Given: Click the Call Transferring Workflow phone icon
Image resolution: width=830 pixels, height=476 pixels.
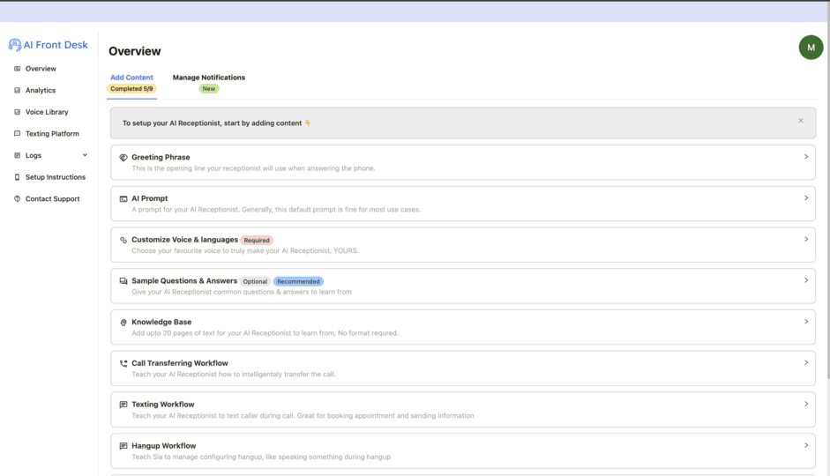Looking at the screenshot, I should coord(123,363).
